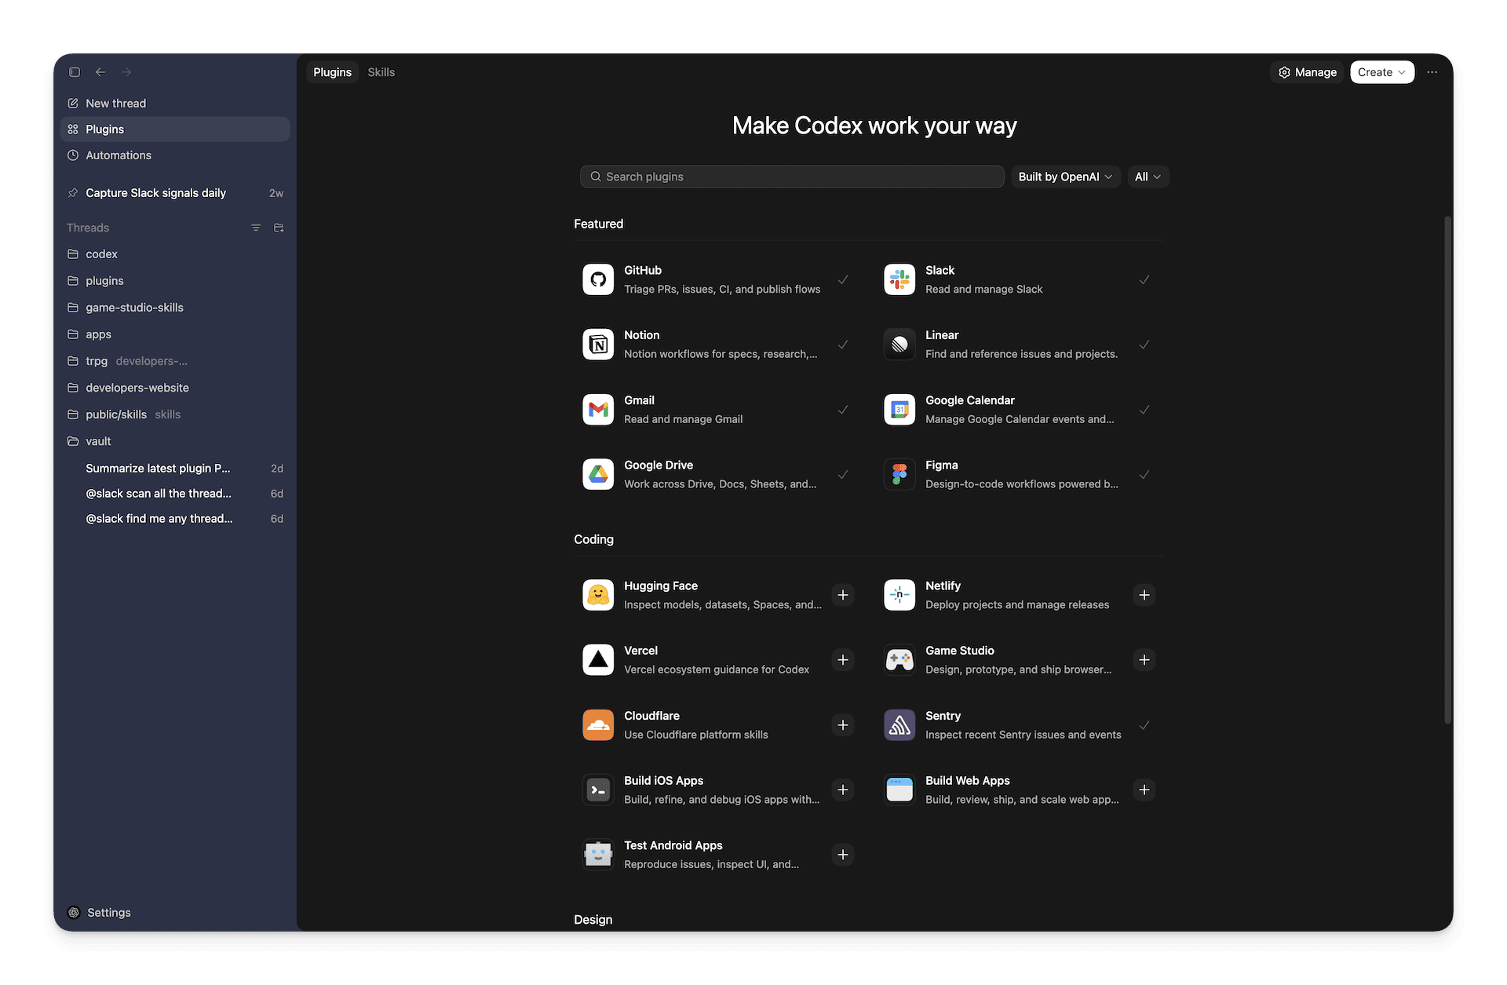Select the Hugging Face plugin icon
The width and height of the screenshot is (1507, 985).
(598, 595)
